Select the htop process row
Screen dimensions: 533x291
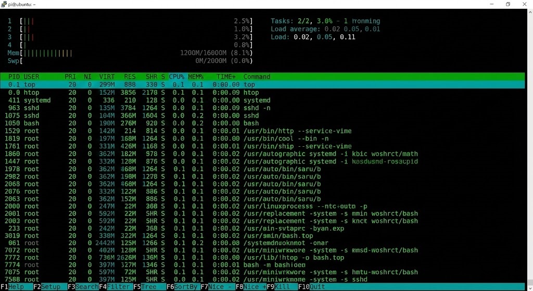(262, 93)
